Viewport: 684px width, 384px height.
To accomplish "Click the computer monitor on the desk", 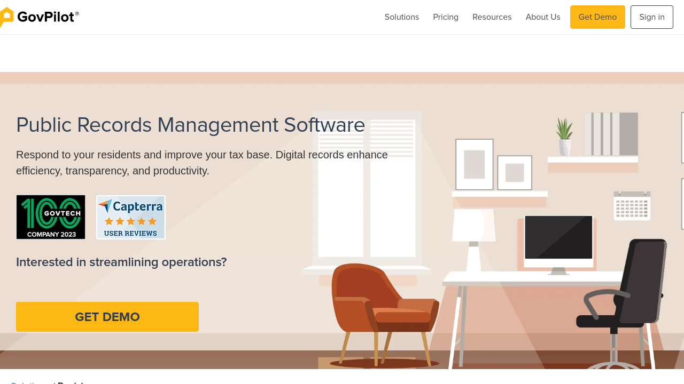I will [x=558, y=238].
